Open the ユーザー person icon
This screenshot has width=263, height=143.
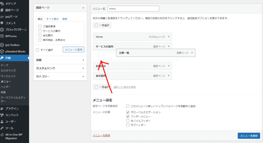click(2, 121)
